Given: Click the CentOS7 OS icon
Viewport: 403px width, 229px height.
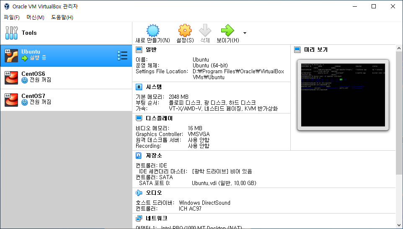Looking at the screenshot, I should coord(11,100).
